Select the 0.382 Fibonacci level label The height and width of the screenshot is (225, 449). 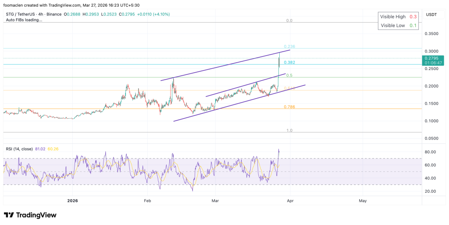point(289,63)
